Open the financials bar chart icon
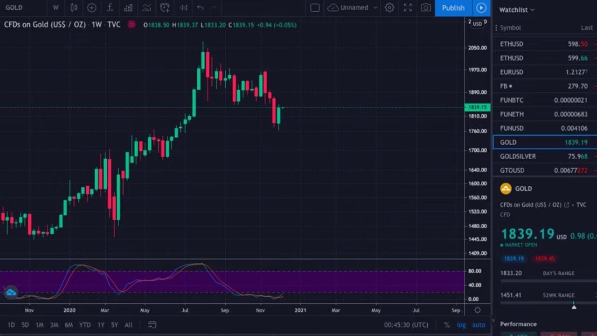Screen dimensions: 597x336 click(x=128, y=7)
